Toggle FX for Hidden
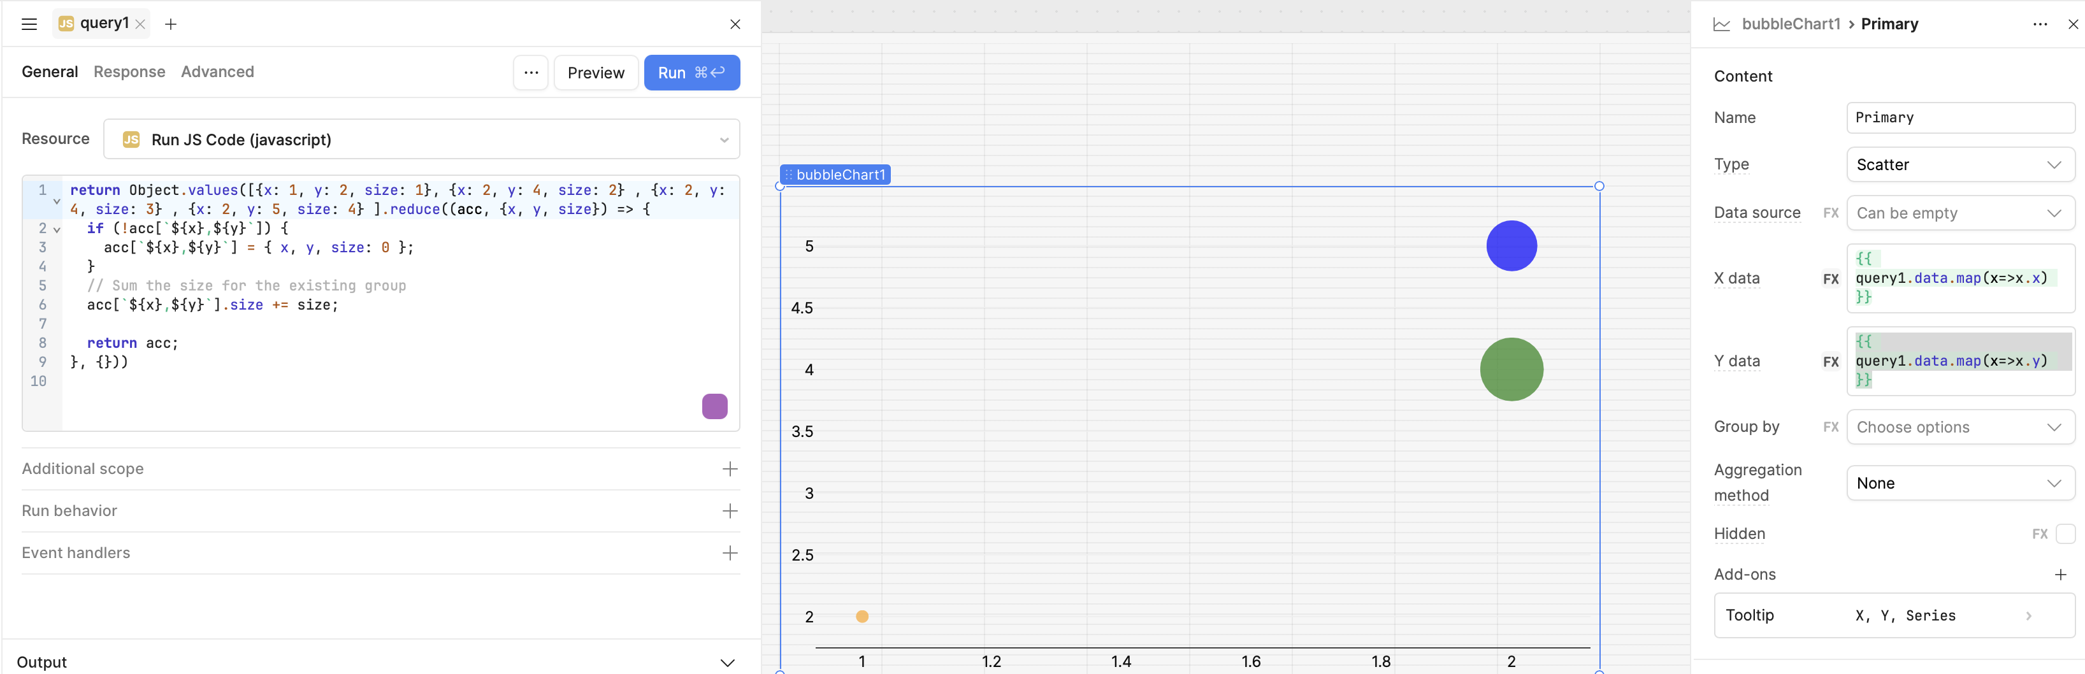 pos(2040,534)
